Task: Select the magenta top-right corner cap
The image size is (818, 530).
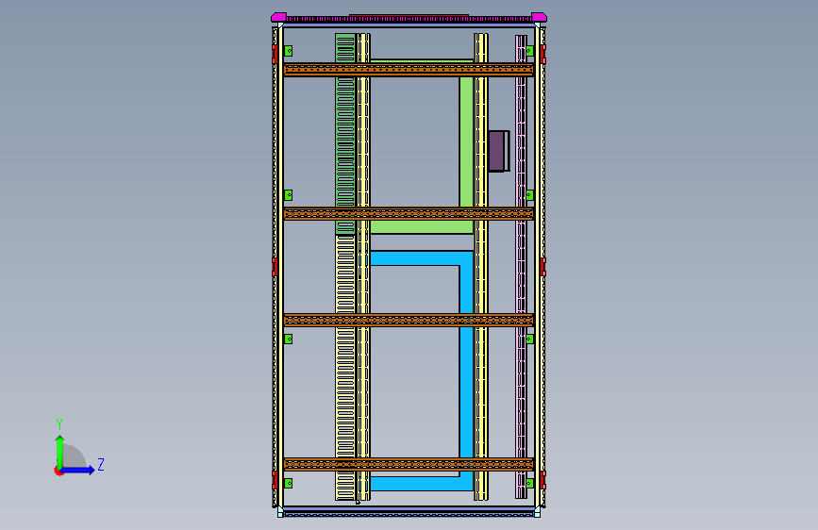Action: [x=539, y=17]
